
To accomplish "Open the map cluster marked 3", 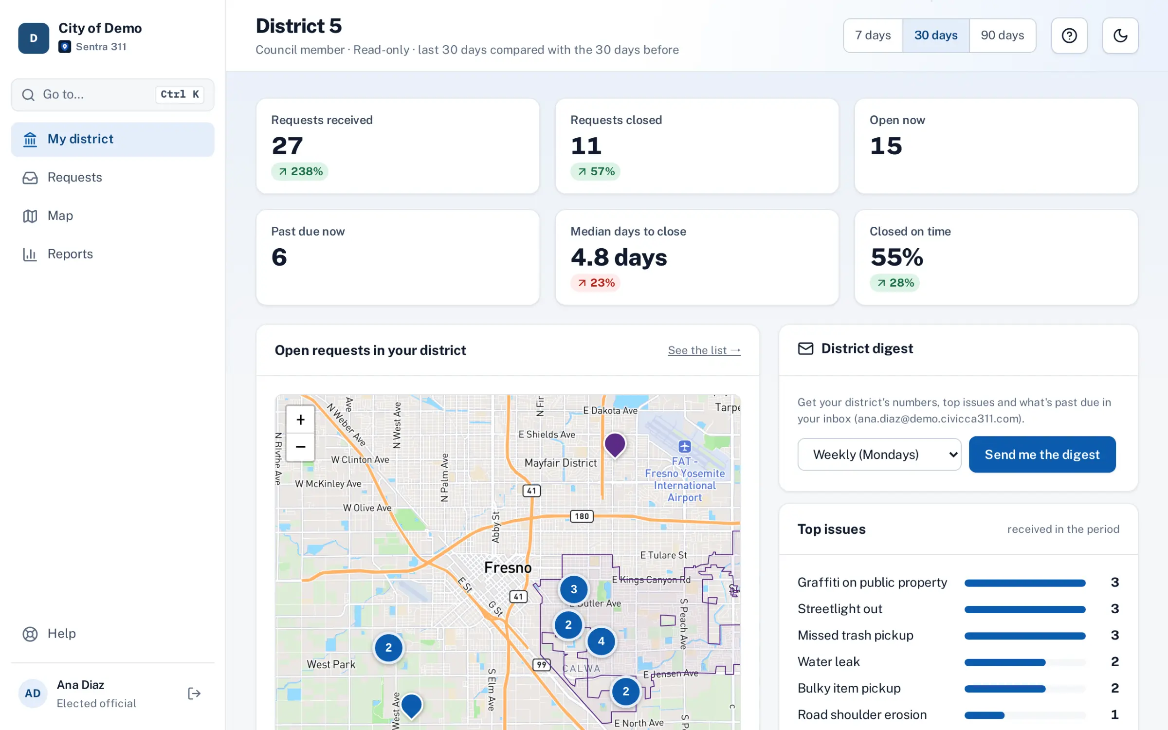I will pos(574,589).
